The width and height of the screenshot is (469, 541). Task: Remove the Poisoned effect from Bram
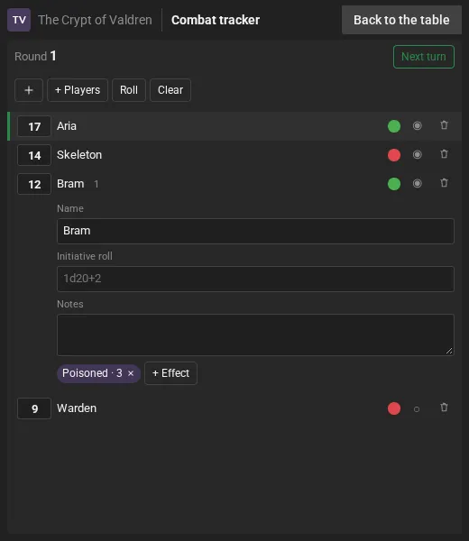point(131,373)
